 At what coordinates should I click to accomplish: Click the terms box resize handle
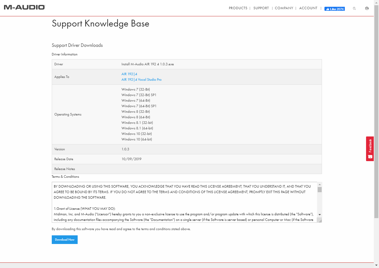tap(320, 220)
